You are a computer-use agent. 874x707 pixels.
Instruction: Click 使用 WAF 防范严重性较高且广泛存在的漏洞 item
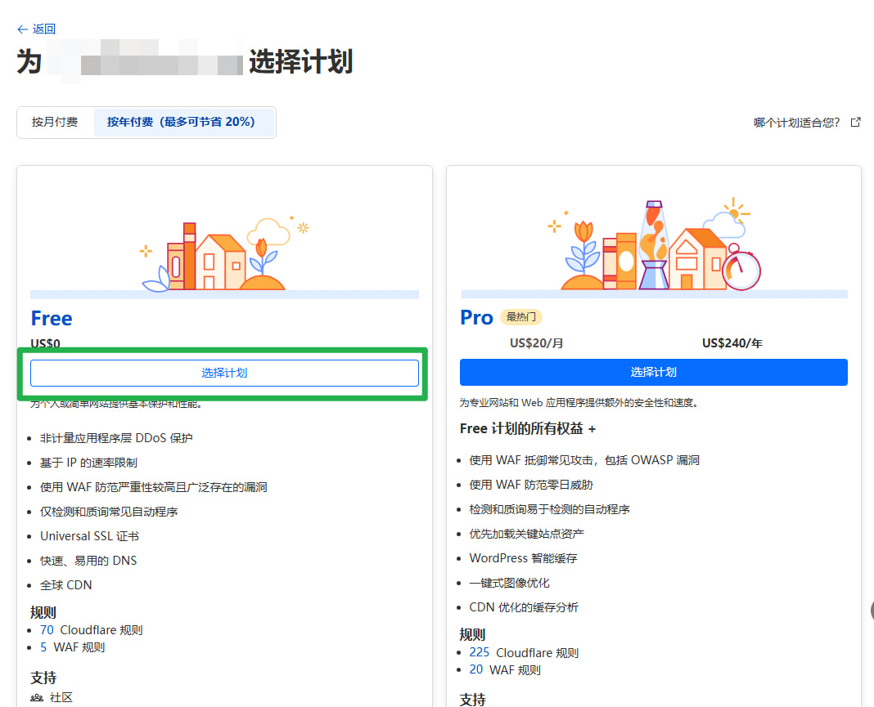coord(154,487)
